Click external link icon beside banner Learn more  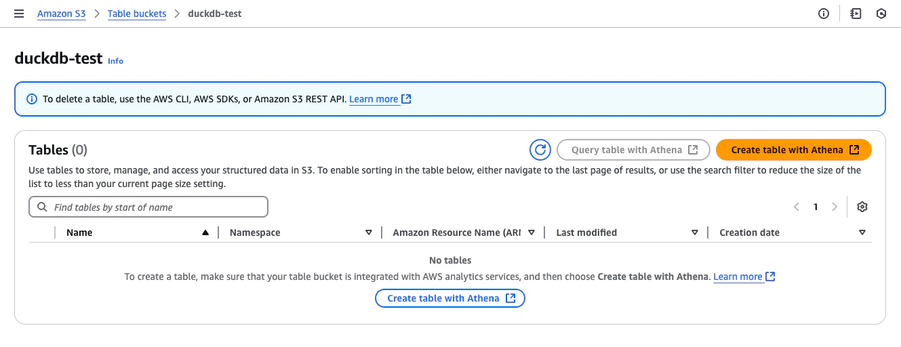coord(406,99)
